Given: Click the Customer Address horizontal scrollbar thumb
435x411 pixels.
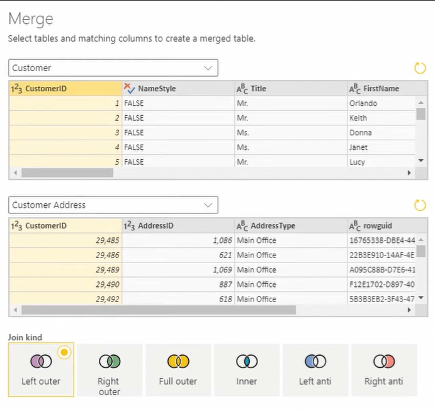Looking at the screenshot, I should pyautogui.click(x=159, y=310).
